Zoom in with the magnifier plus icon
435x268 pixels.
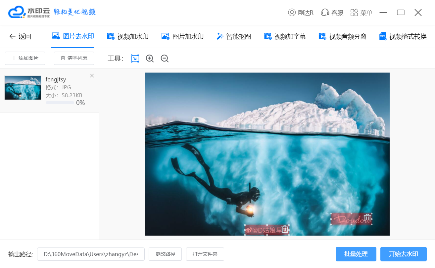[150, 59]
